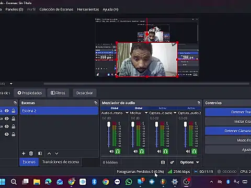Click the green signal bars bitrate indicator
Viewport: 251px width, 188px height.
[169, 172]
